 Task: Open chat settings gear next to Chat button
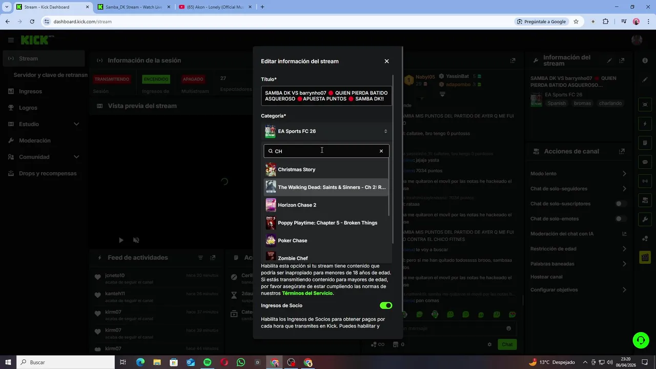tap(489, 344)
